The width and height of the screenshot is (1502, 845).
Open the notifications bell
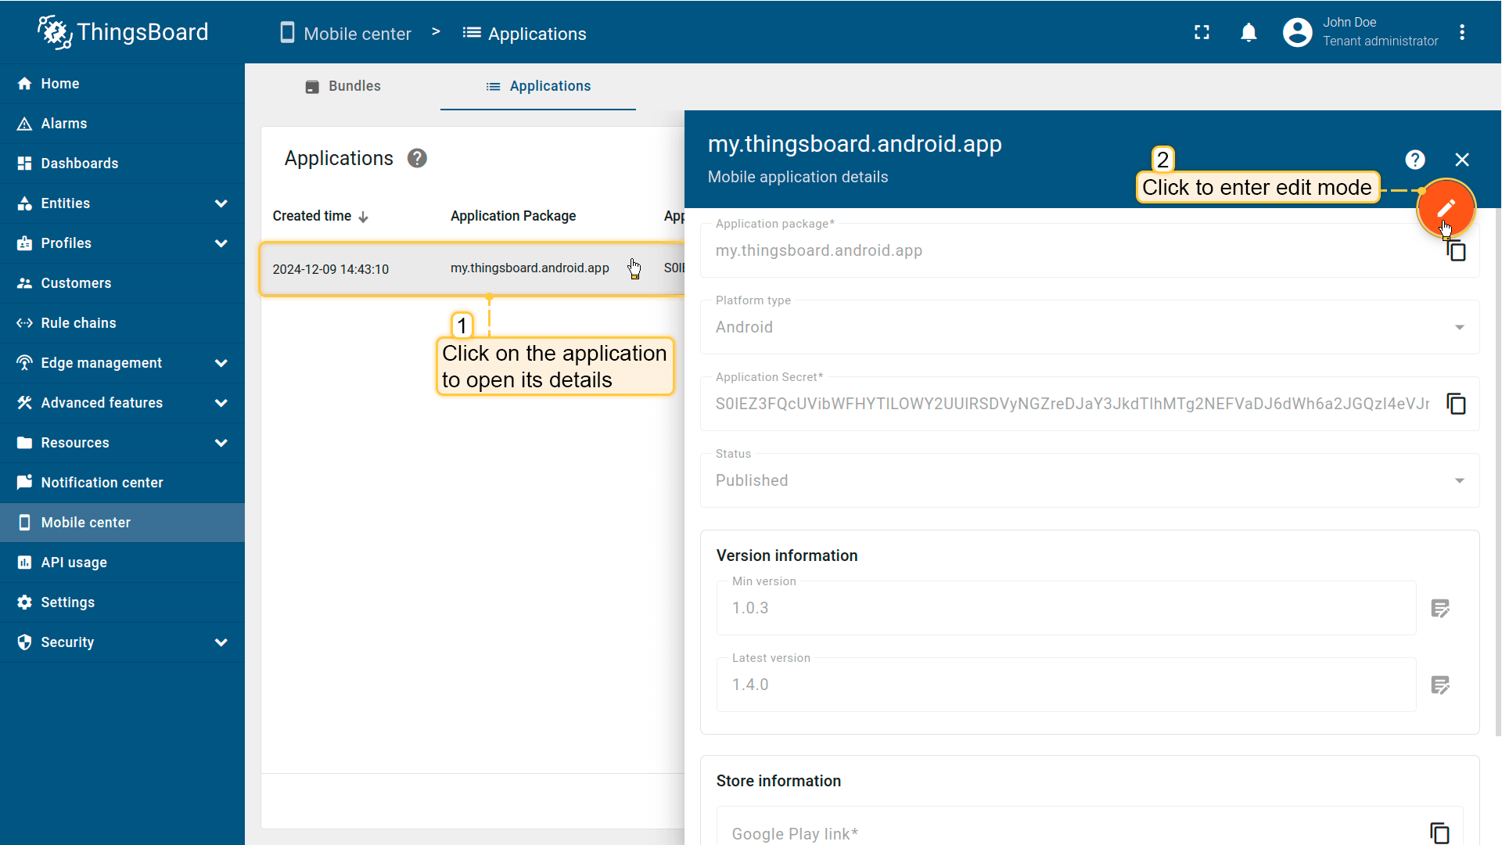1249,33
